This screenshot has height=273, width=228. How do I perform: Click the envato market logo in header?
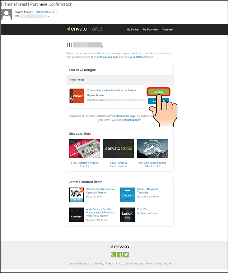tap(85, 29)
